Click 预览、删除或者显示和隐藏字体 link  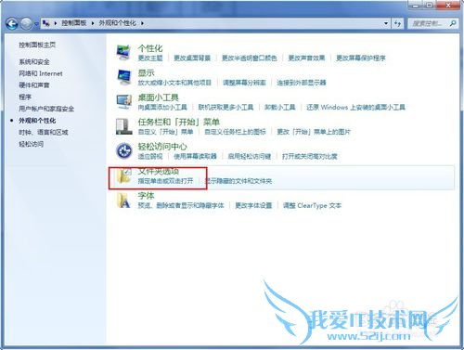[181, 205]
